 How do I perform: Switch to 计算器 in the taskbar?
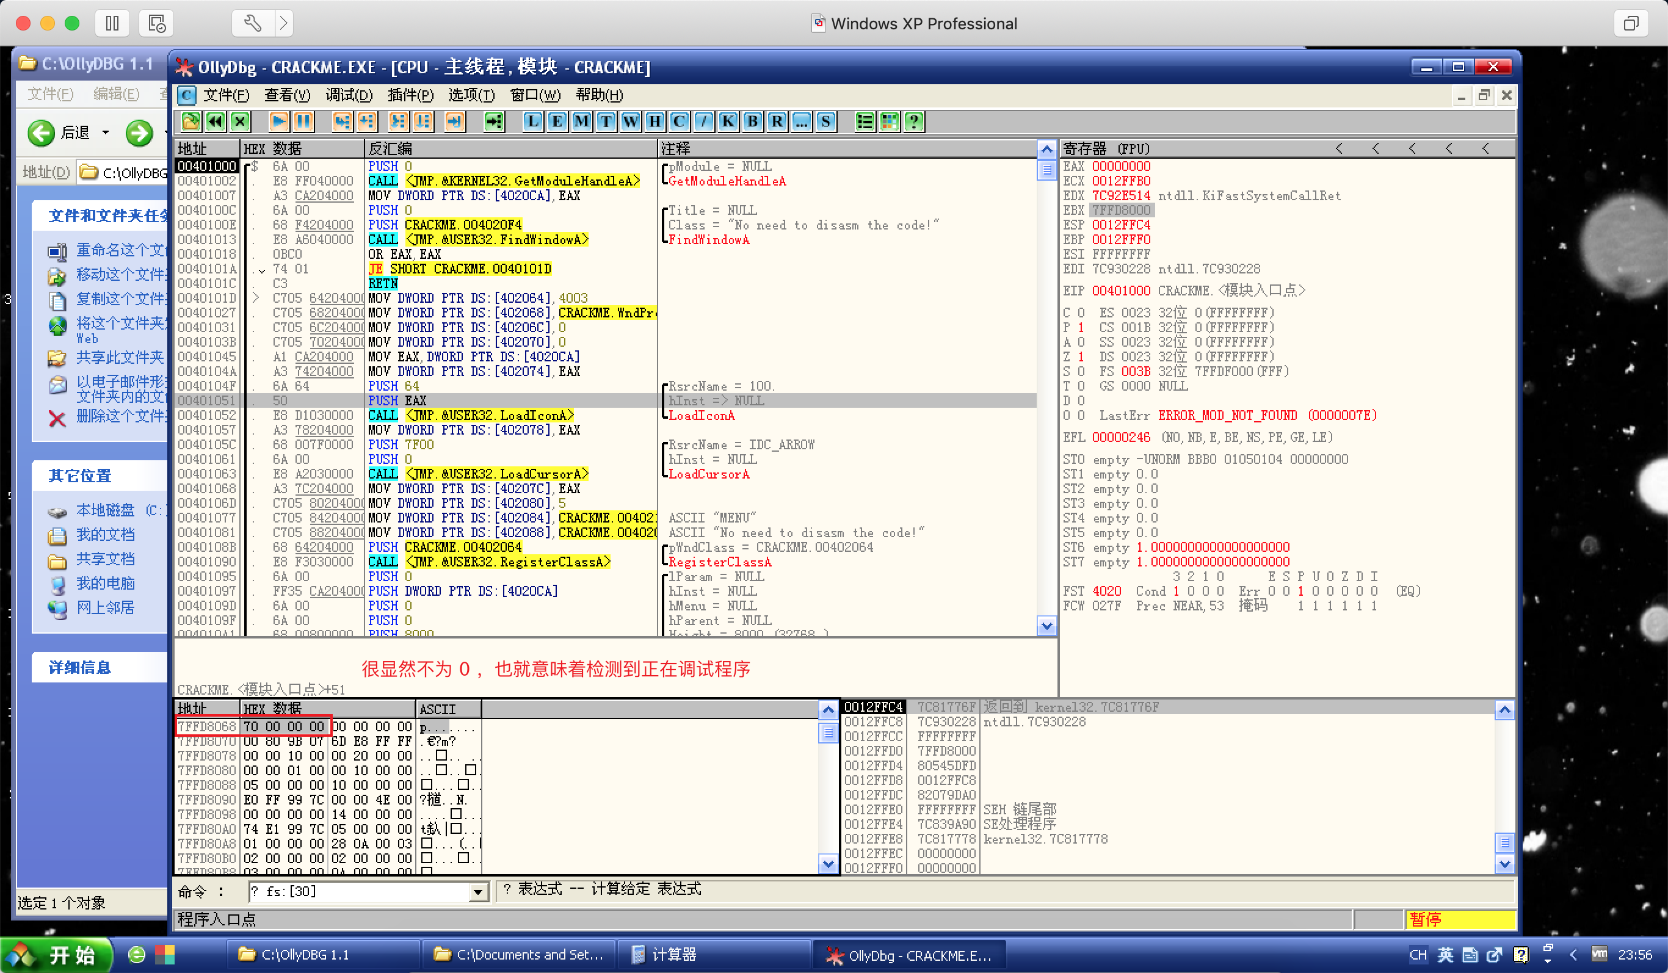coord(673,954)
